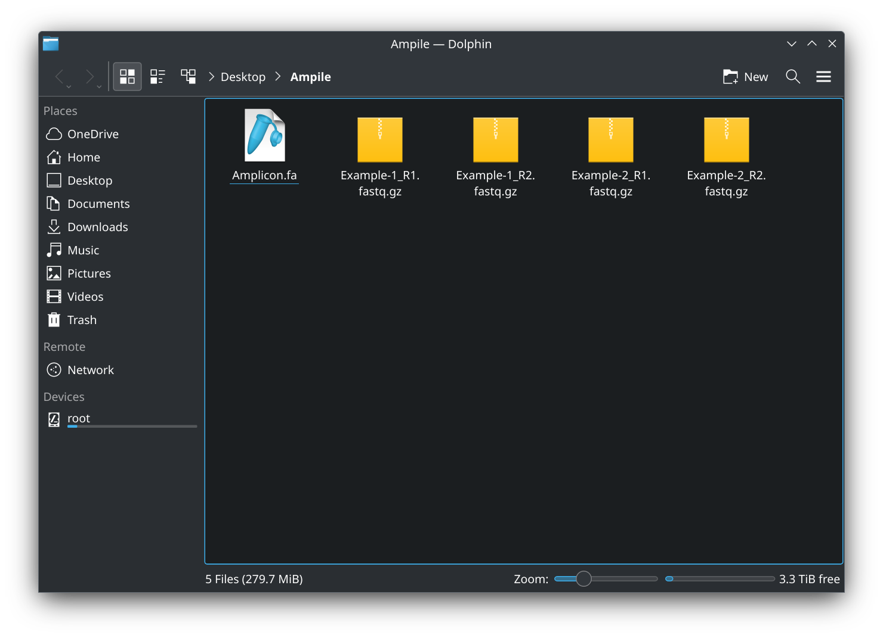883x638 pixels.
Task: Click the Example-2_R2.fastq.gz file name
Action: click(727, 183)
